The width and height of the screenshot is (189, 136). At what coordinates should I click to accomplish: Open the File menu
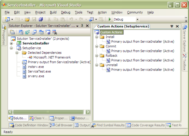7,12
